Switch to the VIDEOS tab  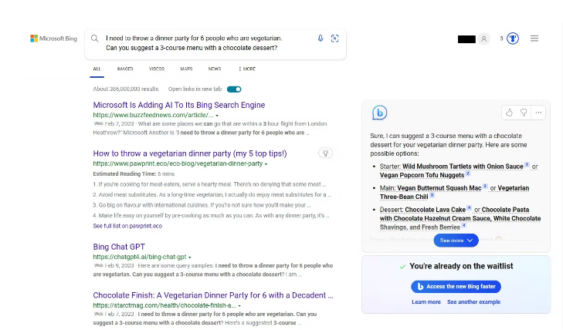pyautogui.click(x=157, y=69)
